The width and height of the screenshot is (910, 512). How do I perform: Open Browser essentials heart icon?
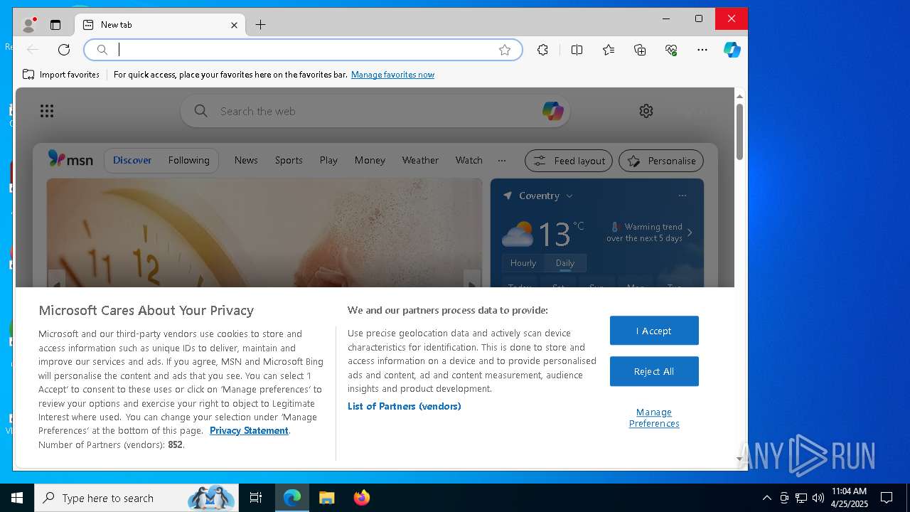[x=671, y=50]
